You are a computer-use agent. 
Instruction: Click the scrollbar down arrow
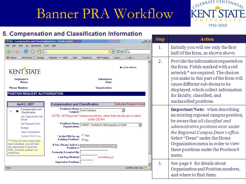pyautogui.click(x=149, y=164)
